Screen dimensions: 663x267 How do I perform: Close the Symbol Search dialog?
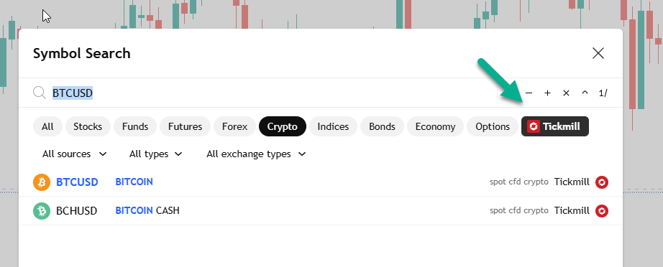[598, 53]
